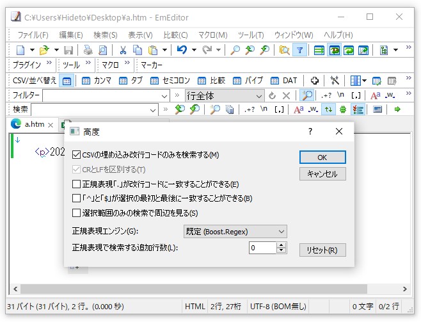421x322 pixels.
Task: Enable ^ and $ match selection checkbox
Action: [76, 198]
